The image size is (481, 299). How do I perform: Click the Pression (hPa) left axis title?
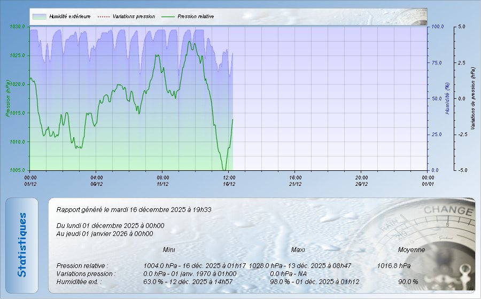click(x=7, y=98)
